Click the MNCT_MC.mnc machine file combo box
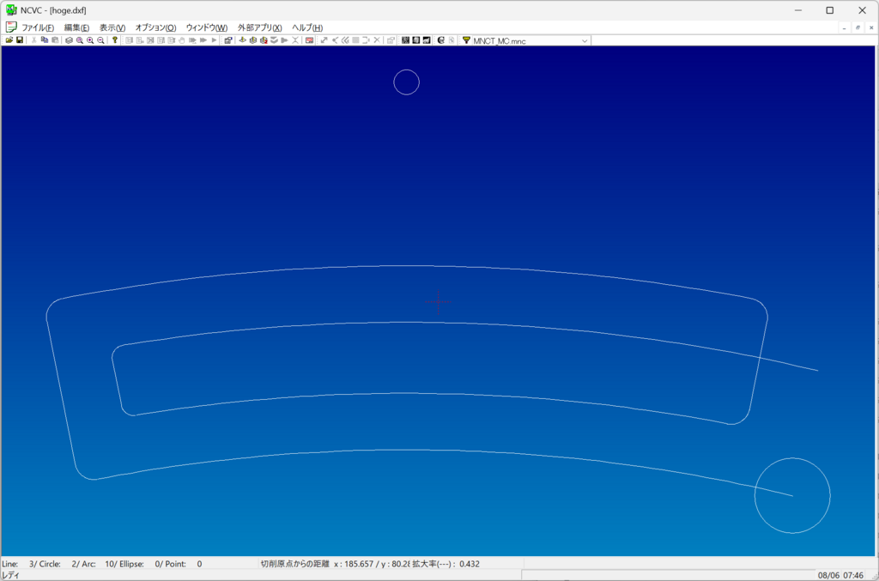The image size is (879, 581). 530,41
